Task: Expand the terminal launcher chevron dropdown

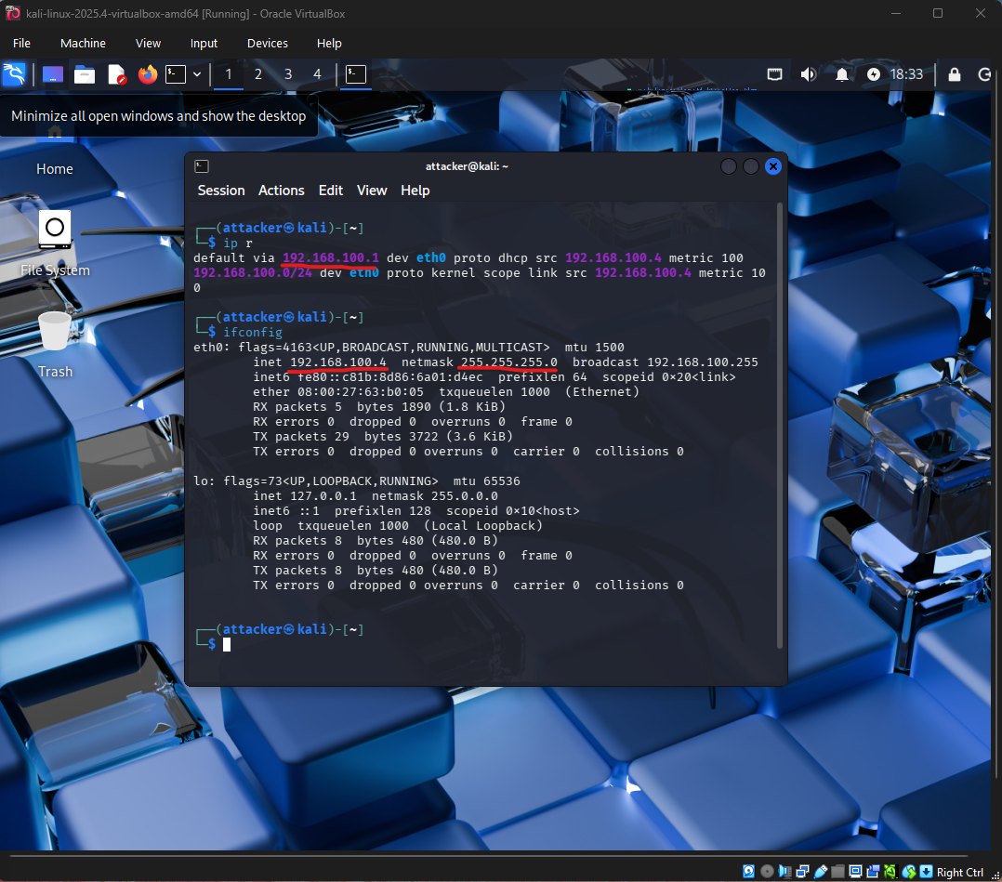Action: click(x=196, y=74)
